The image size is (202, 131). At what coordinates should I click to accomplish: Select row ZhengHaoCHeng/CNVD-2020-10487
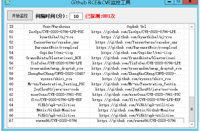(96, 74)
